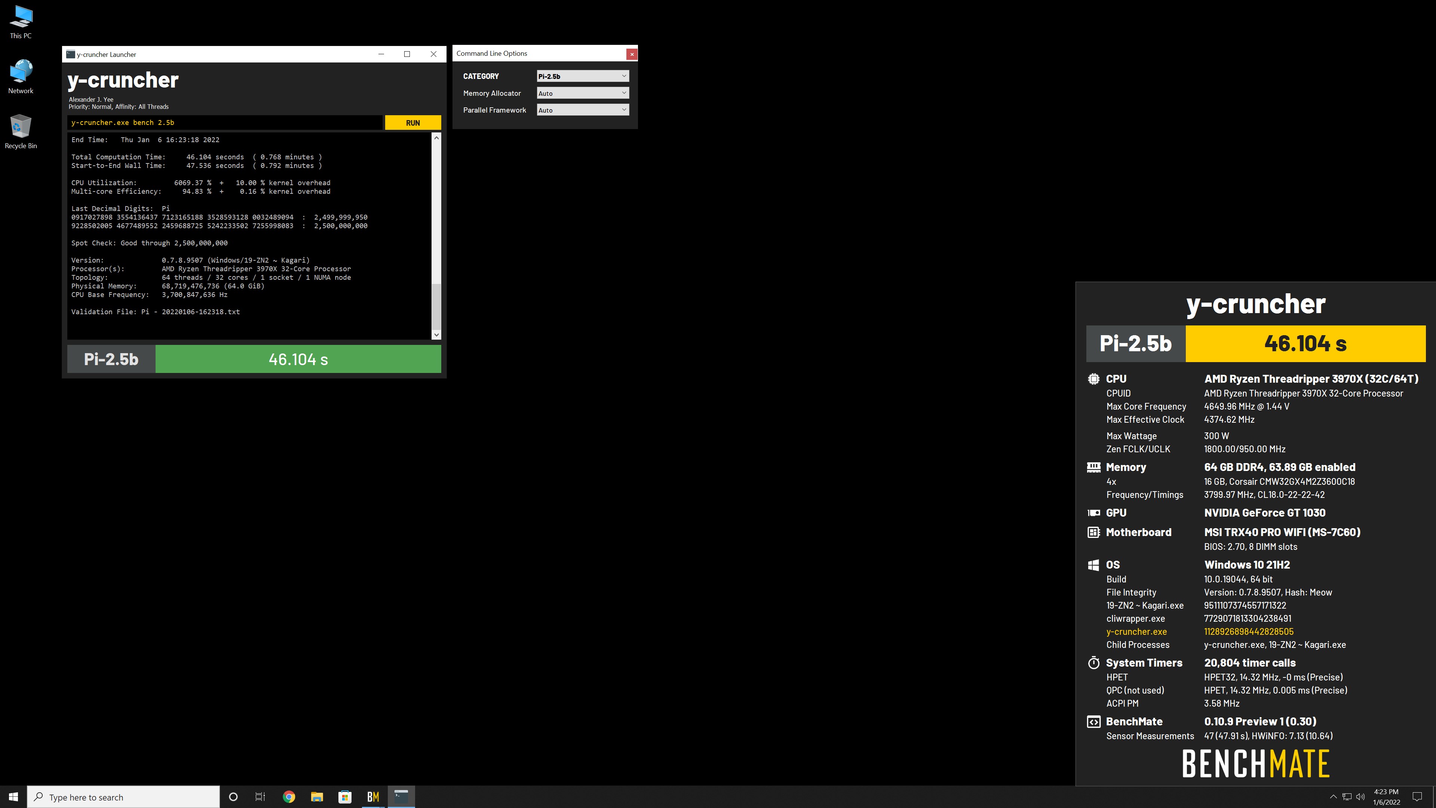This screenshot has height=808, width=1436.
Task: Click '64 GB DDR4, 63.89 GB enabled' text
Action: tap(1279, 467)
